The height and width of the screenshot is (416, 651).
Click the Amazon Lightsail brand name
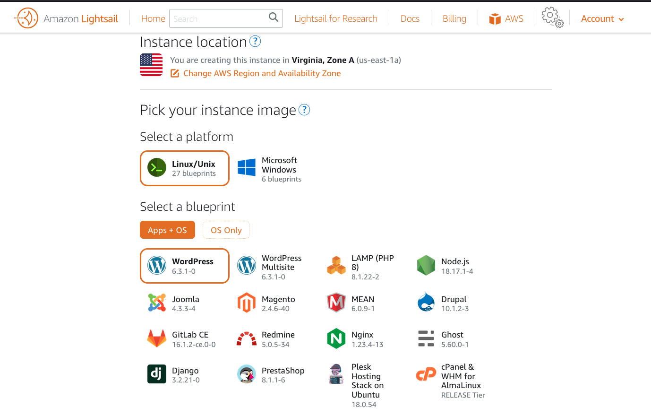point(81,19)
